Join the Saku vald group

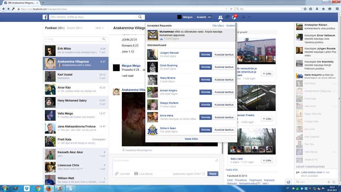tap(267, 160)
